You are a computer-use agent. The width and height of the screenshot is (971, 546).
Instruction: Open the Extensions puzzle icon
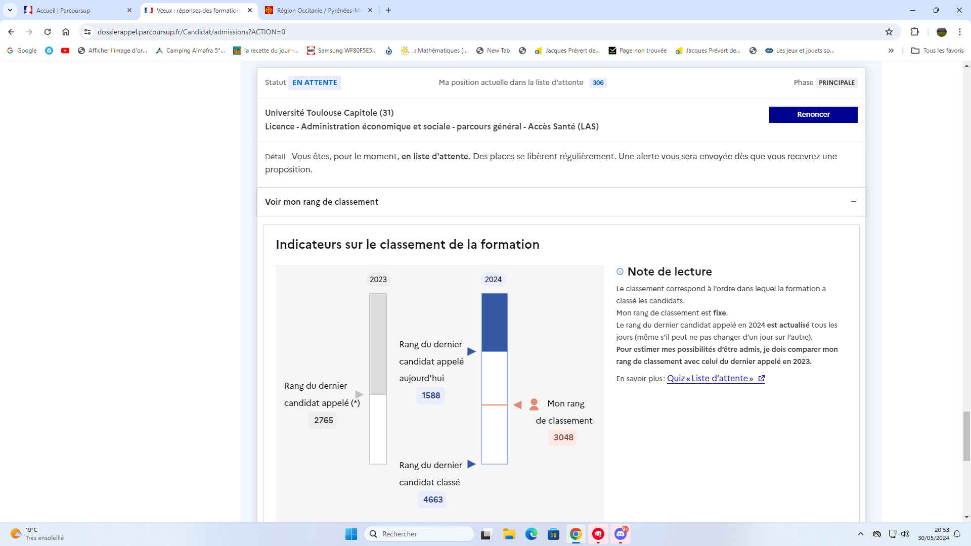pos(914,32)
